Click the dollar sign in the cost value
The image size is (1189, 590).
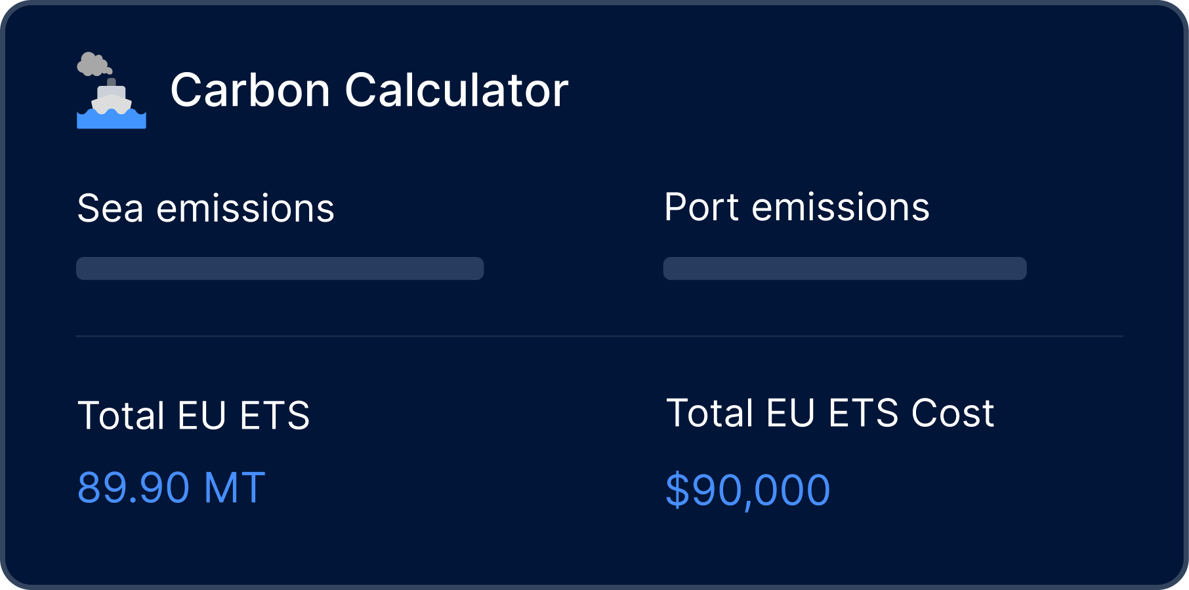[677, 490]
